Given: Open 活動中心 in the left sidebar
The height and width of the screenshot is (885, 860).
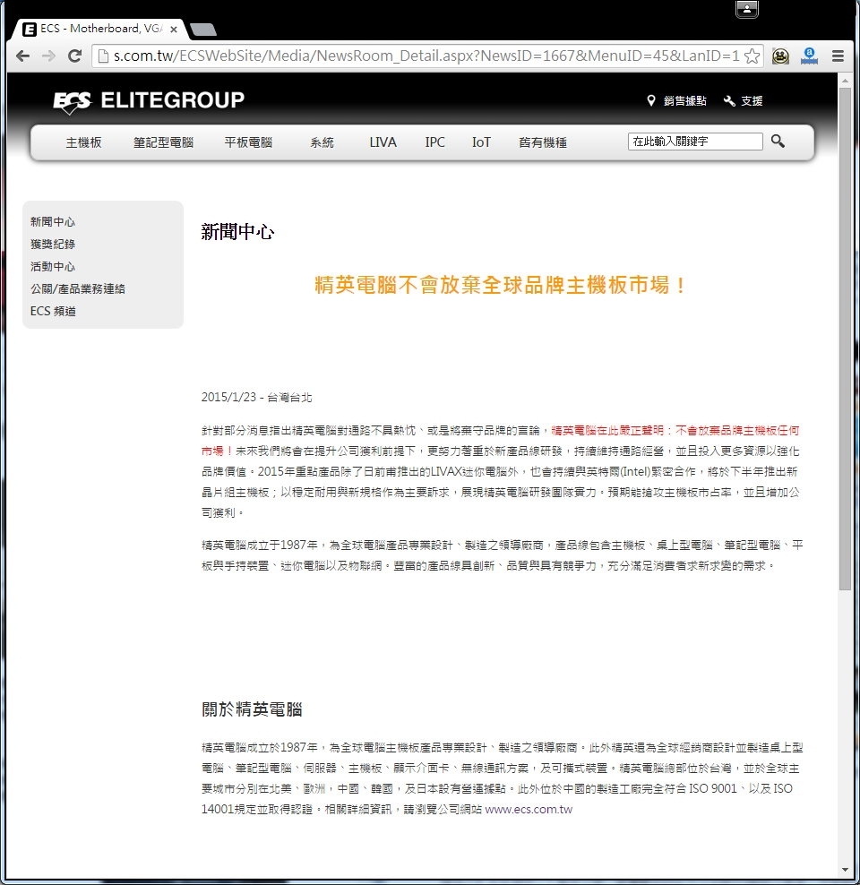Looking at the screenshot, I should tap(53, 266).
